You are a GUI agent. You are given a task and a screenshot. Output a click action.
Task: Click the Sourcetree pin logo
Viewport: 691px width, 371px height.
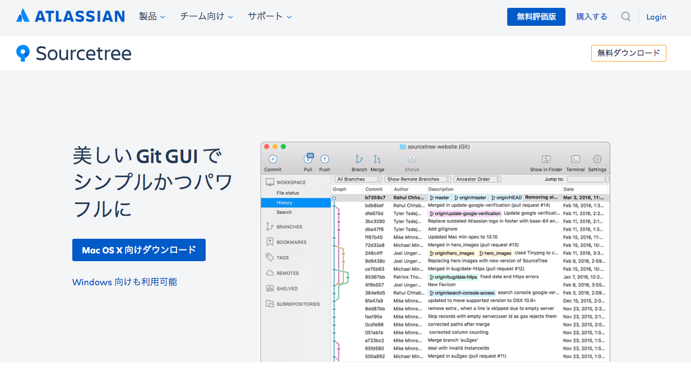click(x=22, y=53)
